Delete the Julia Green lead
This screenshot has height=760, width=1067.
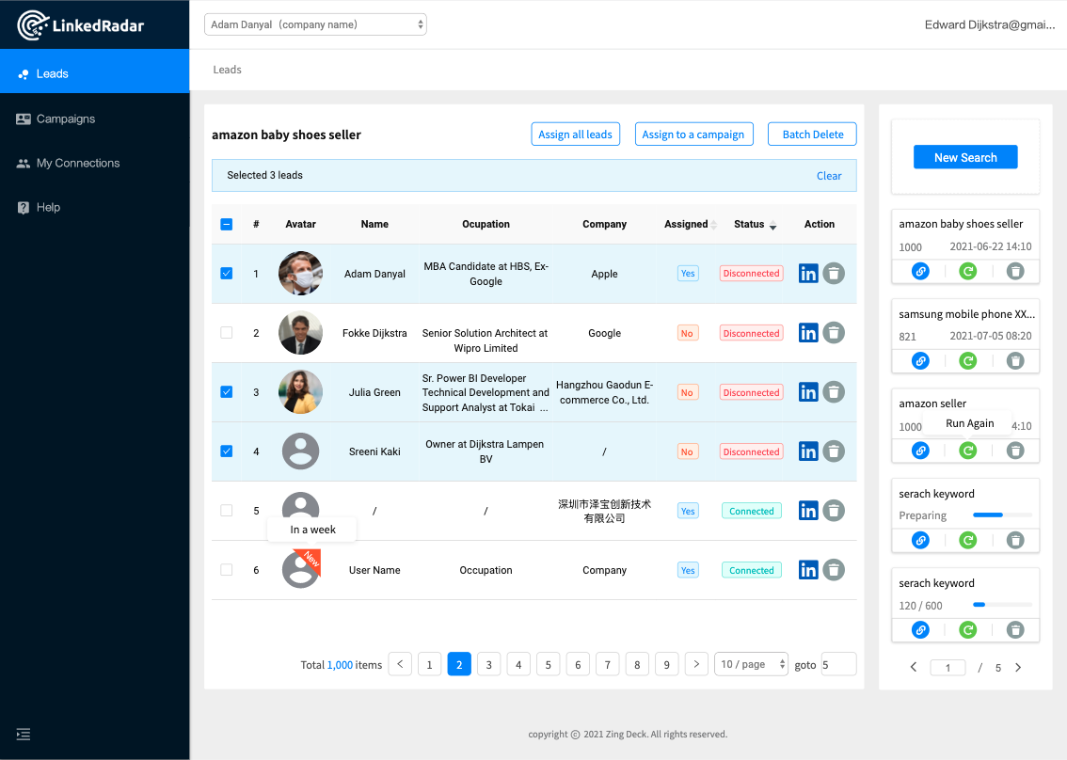tap(834, 392)
